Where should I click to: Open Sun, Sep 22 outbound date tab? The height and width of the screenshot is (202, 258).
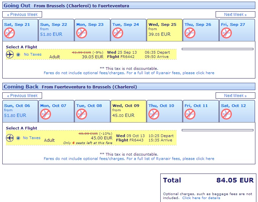[x=56, y=30]
